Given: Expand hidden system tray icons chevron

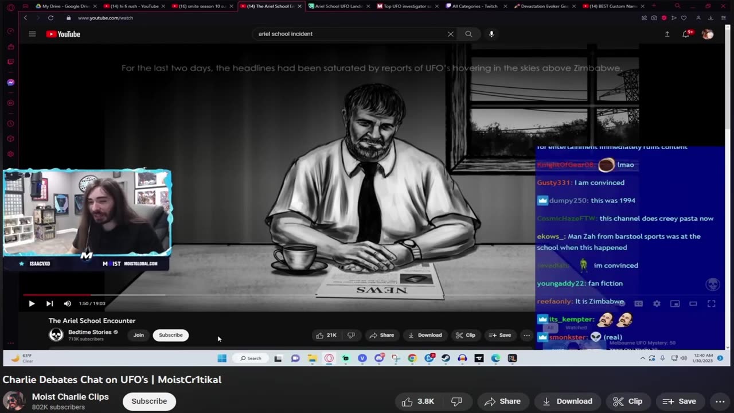Looking at the screenshot, I should pyautogui.click(x=642, y=359).
